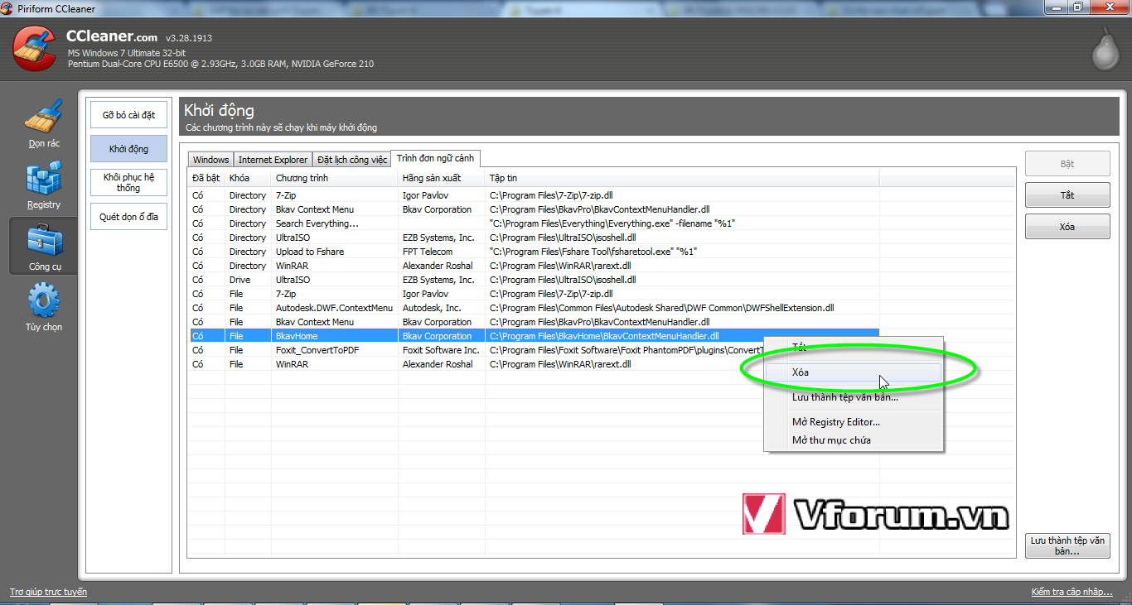The height and width of the screenshot is (605, 1132).
Task: Select the File Bkav Context Menu row
Action: coord(534,322)
